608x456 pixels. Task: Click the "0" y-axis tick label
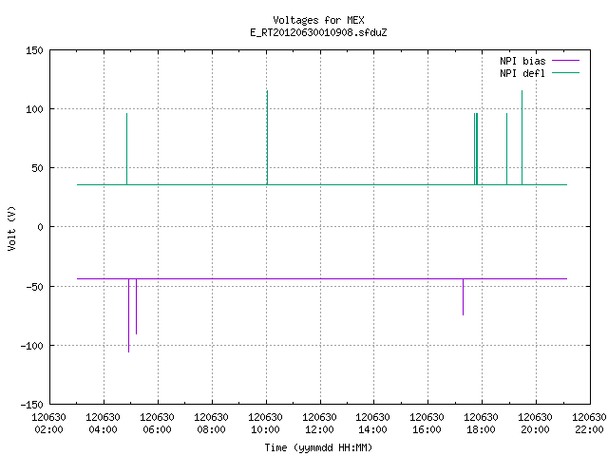(x=40, y=227)
